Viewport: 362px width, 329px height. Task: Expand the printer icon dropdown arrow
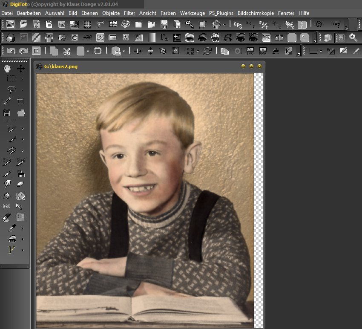[224, 25]
